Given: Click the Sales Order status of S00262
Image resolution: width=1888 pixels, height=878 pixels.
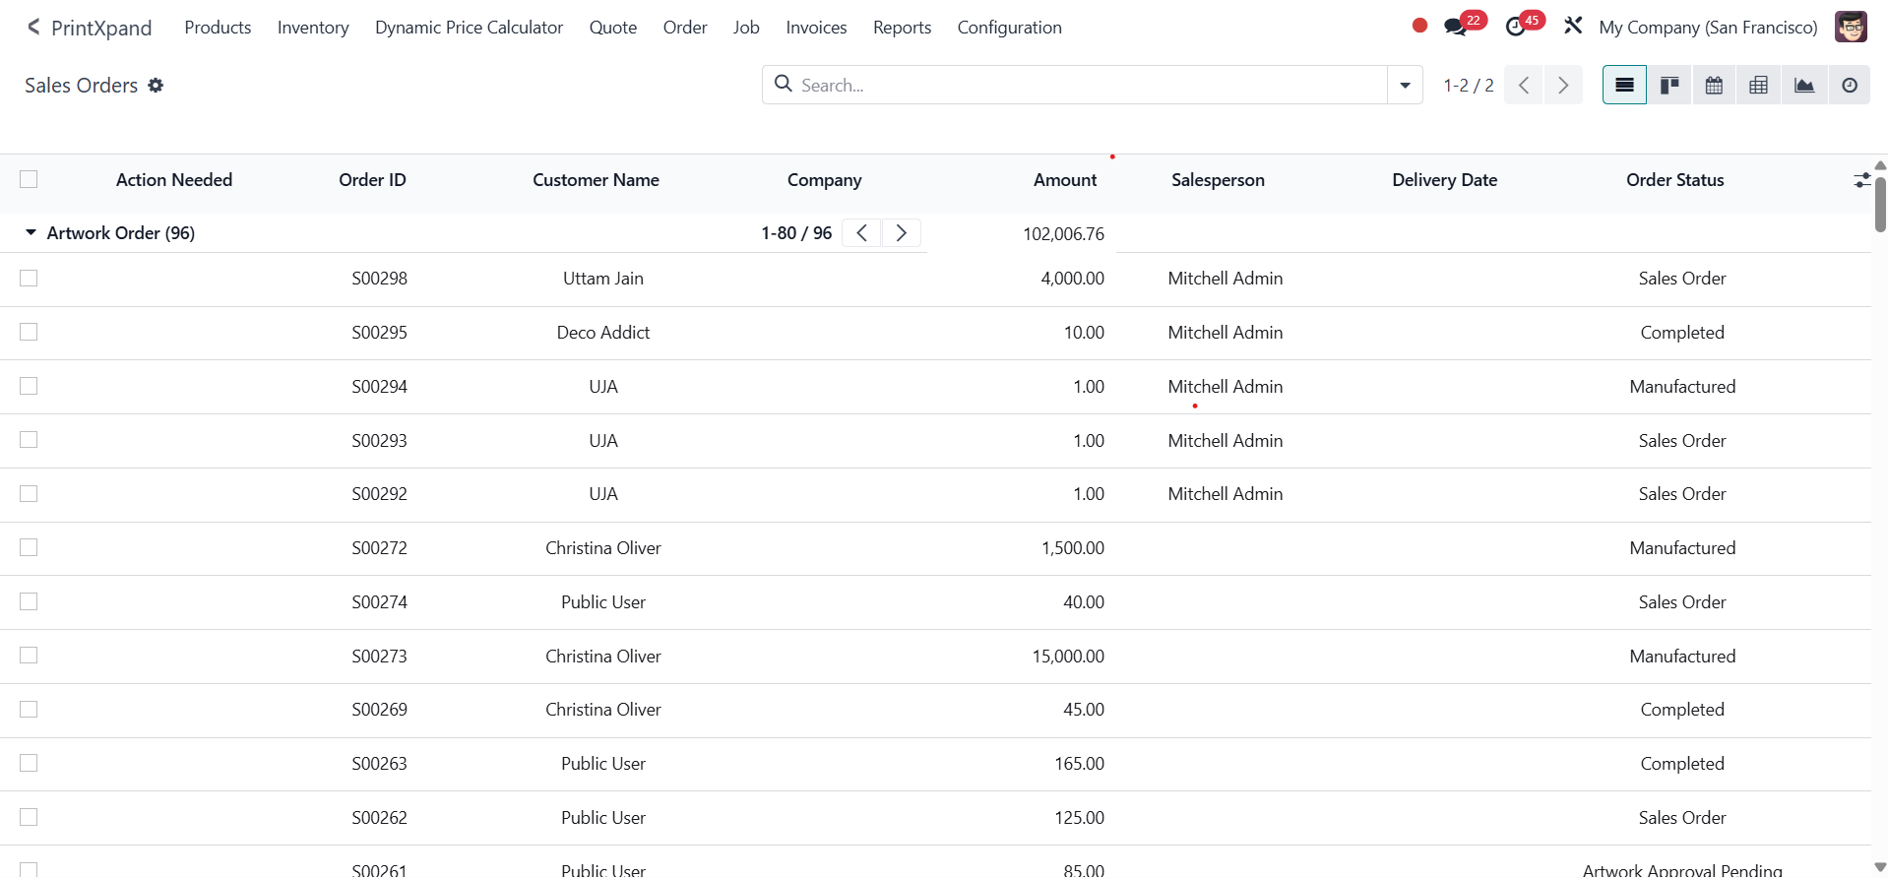Looking at the screenshot, I should [1682, 818].
